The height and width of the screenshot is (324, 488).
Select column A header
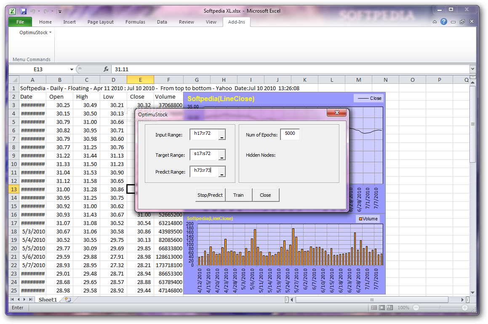(32, 80)
